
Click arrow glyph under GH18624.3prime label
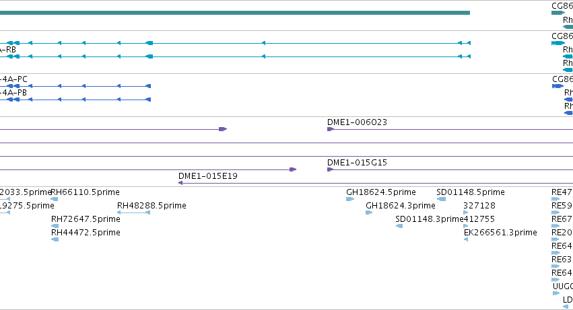click(369, 212)
